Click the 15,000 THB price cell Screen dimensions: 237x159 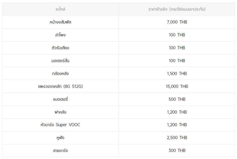tap(177, 86)
